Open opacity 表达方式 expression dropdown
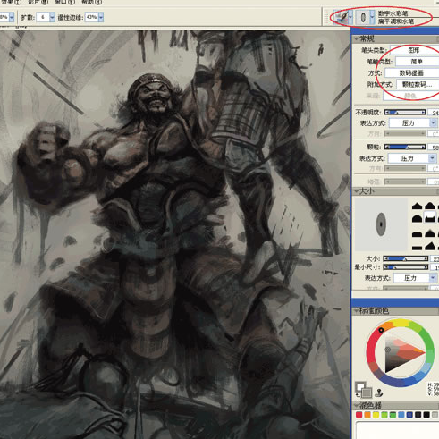This screenshot has height=439, width=439. point(413,123)
